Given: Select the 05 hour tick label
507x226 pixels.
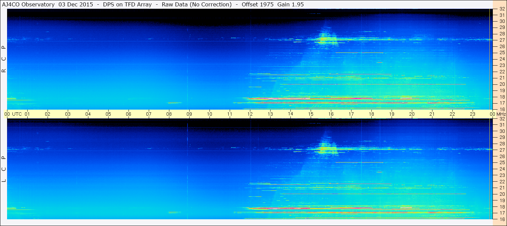Looking at the screenshot, I should pos(108,114).
